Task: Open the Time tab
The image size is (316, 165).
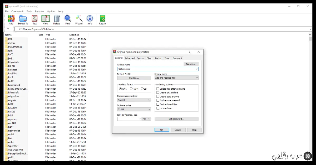Action: click(167, 58)
